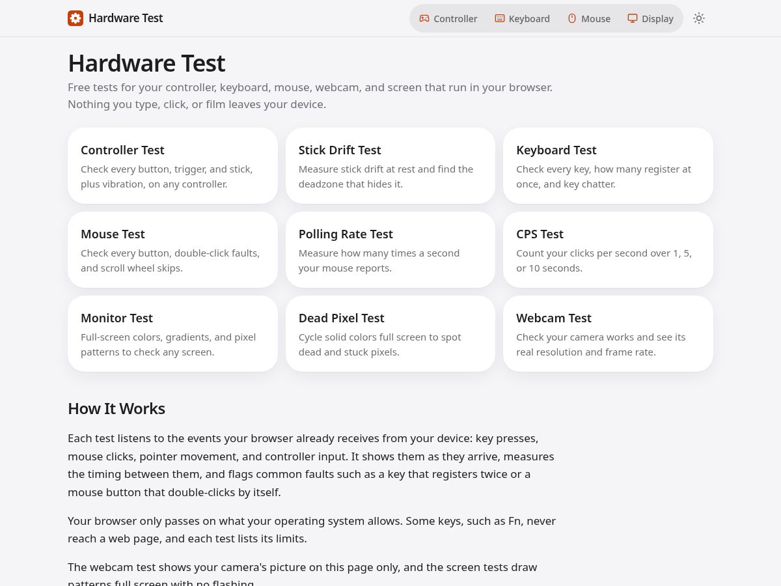Open the Mouse Test card
Viewport: 781px width, 586px height.
[172, 249]
